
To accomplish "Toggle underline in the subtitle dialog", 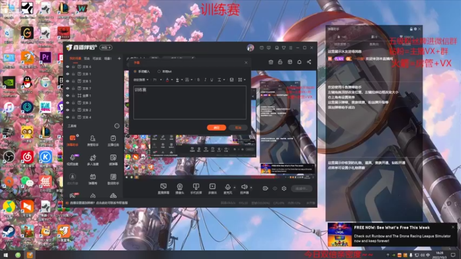I will (211, 79).
